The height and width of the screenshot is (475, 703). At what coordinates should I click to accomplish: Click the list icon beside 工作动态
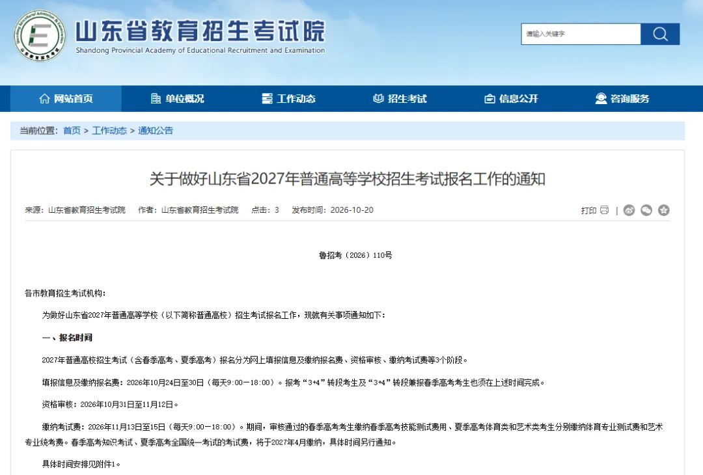tap(268, 99)
